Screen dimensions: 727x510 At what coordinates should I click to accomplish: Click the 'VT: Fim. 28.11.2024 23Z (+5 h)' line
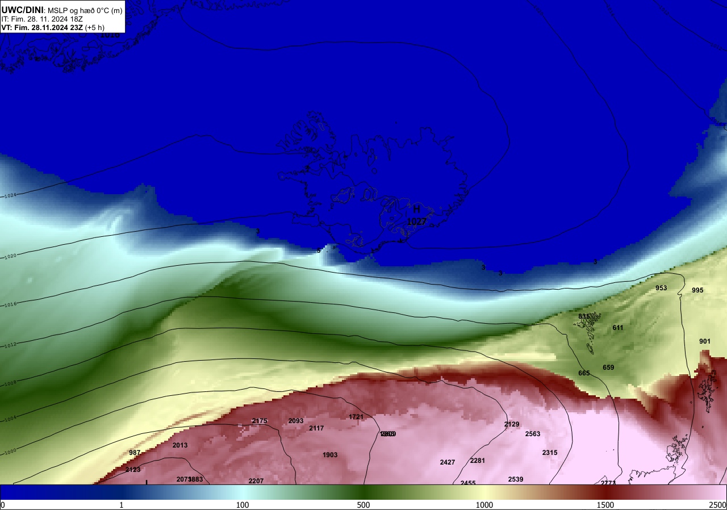pyautogui.click(x=53, y=27)
